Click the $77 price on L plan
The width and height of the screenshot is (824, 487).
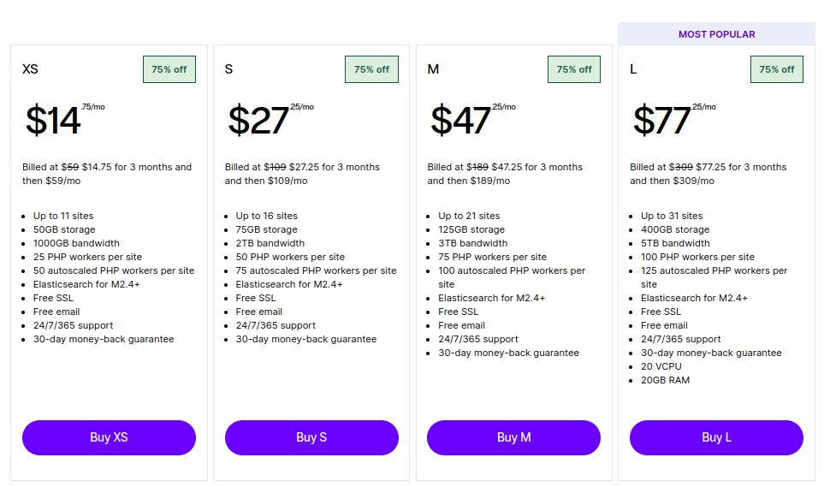tap(661, 121)
